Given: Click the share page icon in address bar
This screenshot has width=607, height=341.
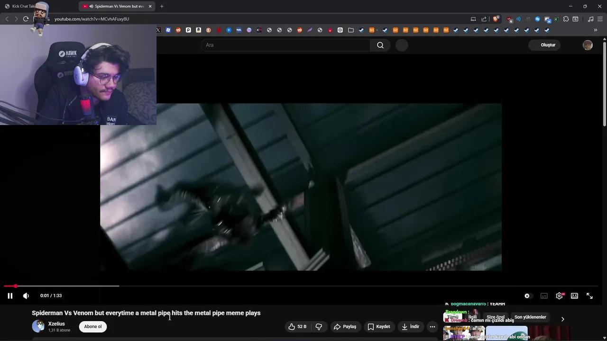Looking at the screenshot, I should click(x=484, y=19).
